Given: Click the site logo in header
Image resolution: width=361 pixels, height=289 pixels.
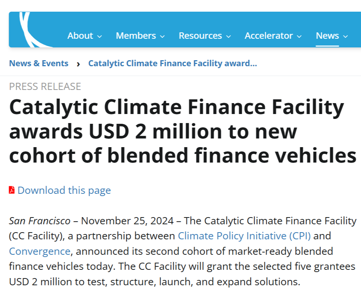Looking at the screenshot, I should tap(35, 29).
